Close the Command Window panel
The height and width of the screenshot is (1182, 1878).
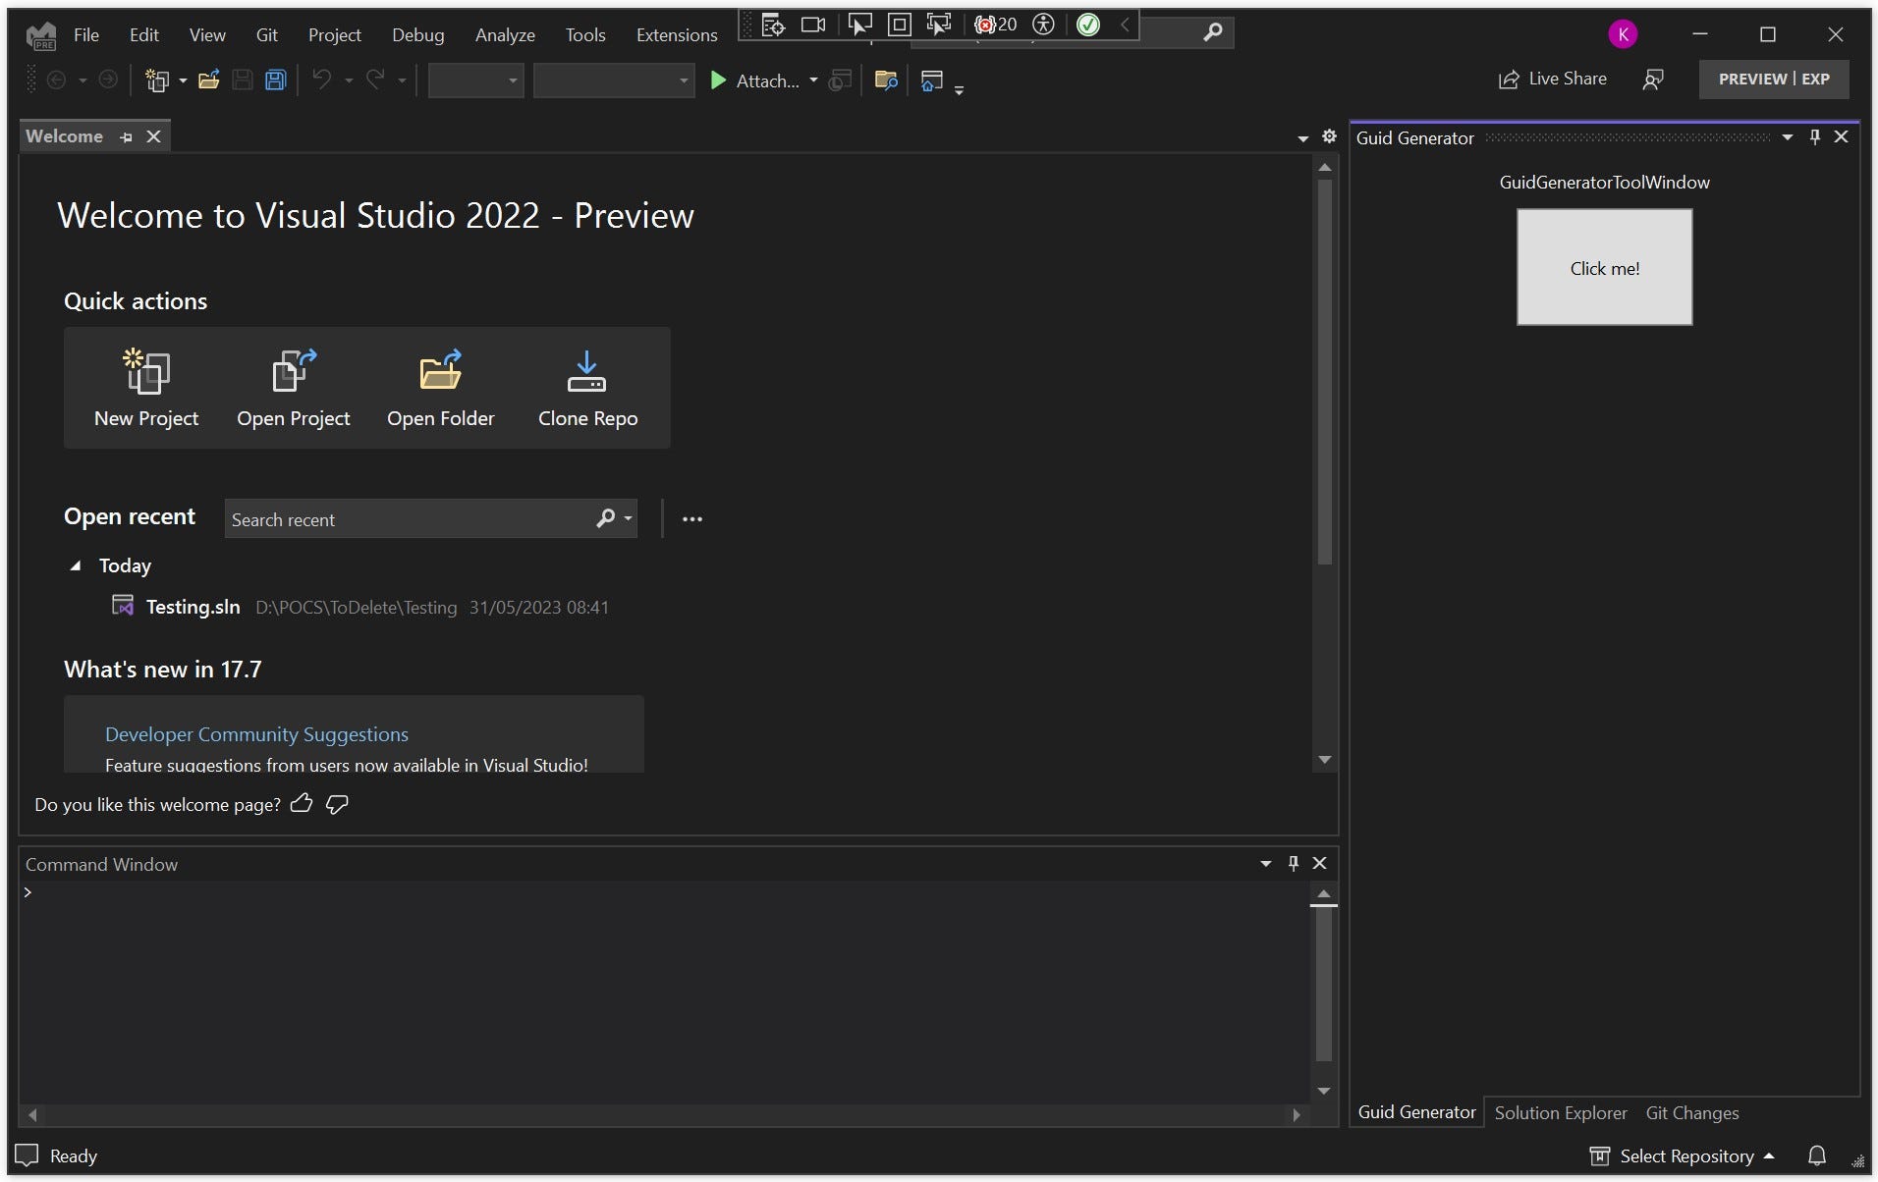click(x=1320, y=863)
